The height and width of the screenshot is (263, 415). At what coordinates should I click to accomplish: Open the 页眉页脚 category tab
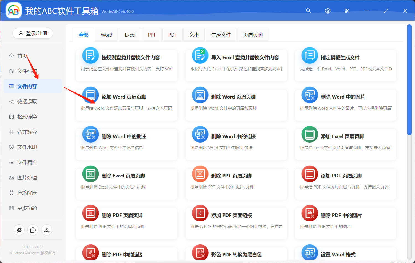click(x=253, y=34)
